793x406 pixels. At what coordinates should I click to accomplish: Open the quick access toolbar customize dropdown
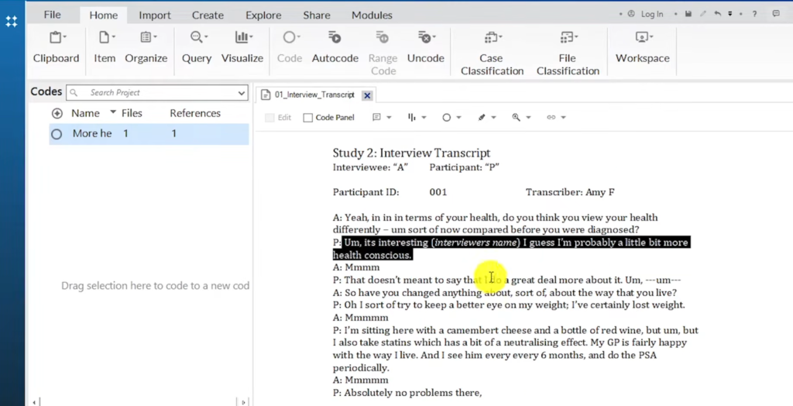730,14
